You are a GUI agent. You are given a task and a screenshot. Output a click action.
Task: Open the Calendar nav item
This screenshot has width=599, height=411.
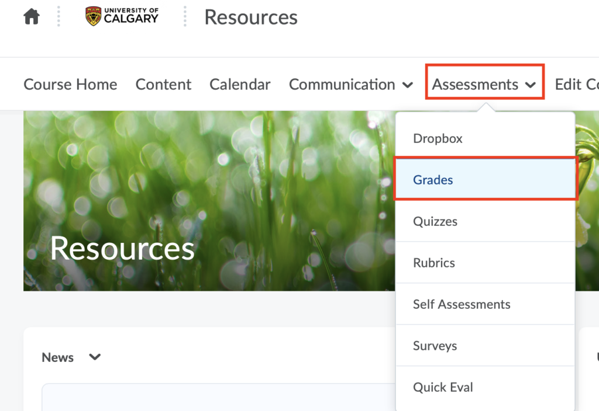click(x=240, y=84)
